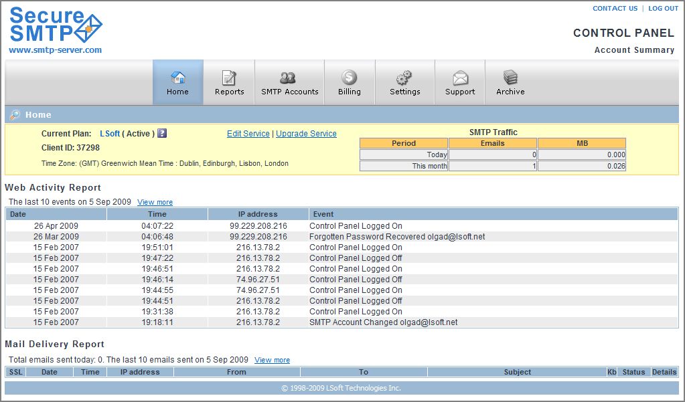This screenshot has width=685, height=402.
Task: Click CONTACT US in the header
Action: pos(614,8)
